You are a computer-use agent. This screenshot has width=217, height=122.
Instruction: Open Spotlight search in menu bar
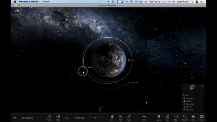pos(192,2)
